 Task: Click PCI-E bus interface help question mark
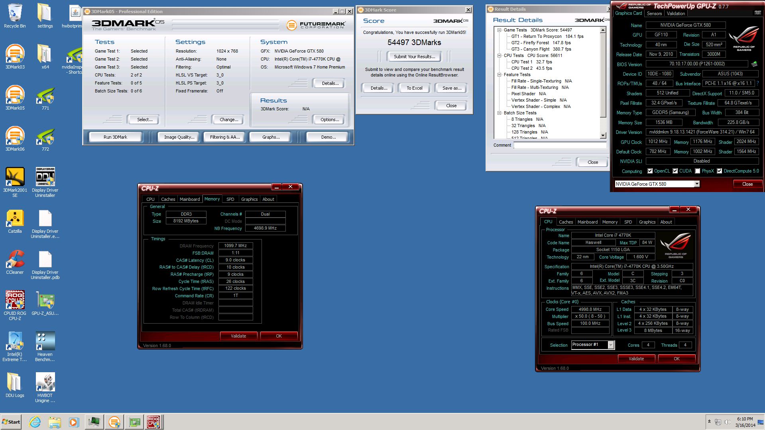click(x=757, y=83)
